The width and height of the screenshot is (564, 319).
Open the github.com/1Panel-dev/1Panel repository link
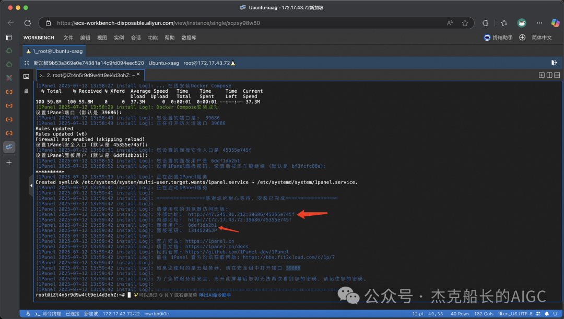(237, 252)
